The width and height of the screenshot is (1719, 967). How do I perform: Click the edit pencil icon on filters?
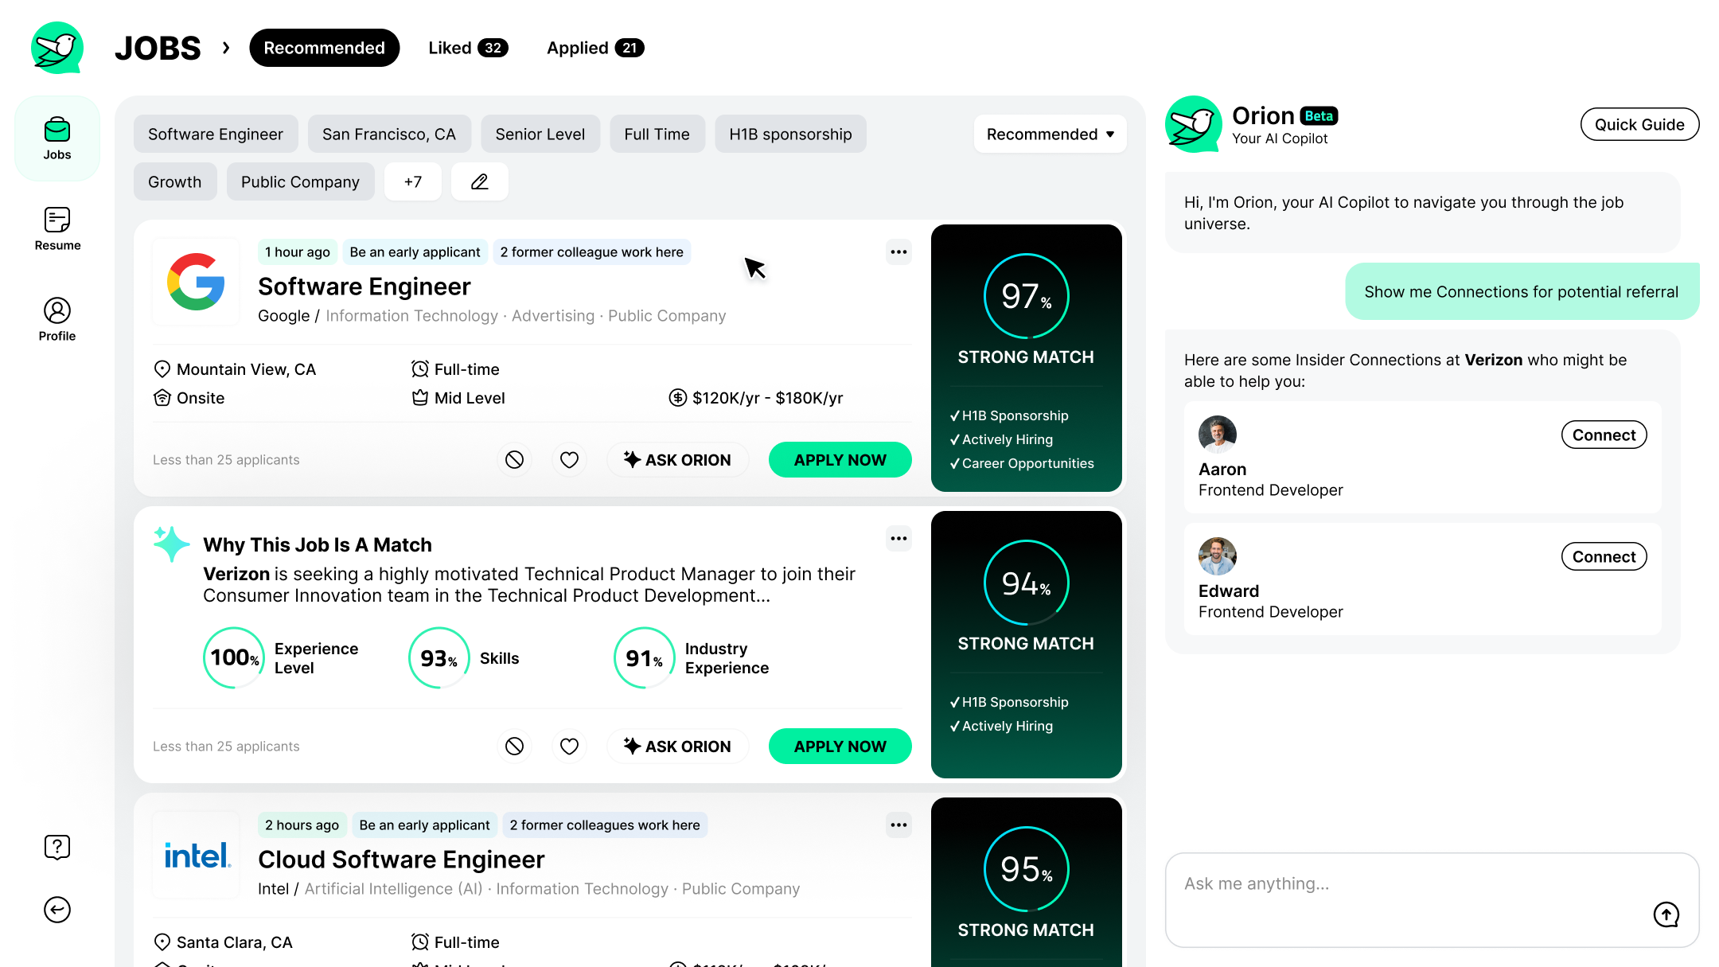478,181
